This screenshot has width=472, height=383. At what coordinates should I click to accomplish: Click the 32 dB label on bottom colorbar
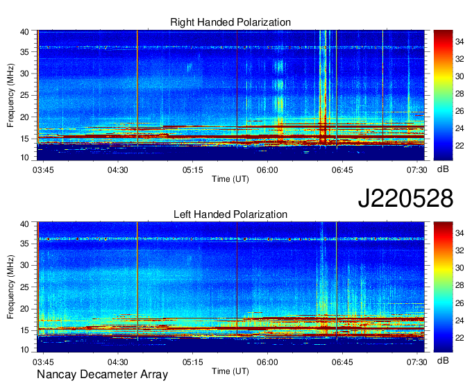pyautogui.click(x=460, y=250)
